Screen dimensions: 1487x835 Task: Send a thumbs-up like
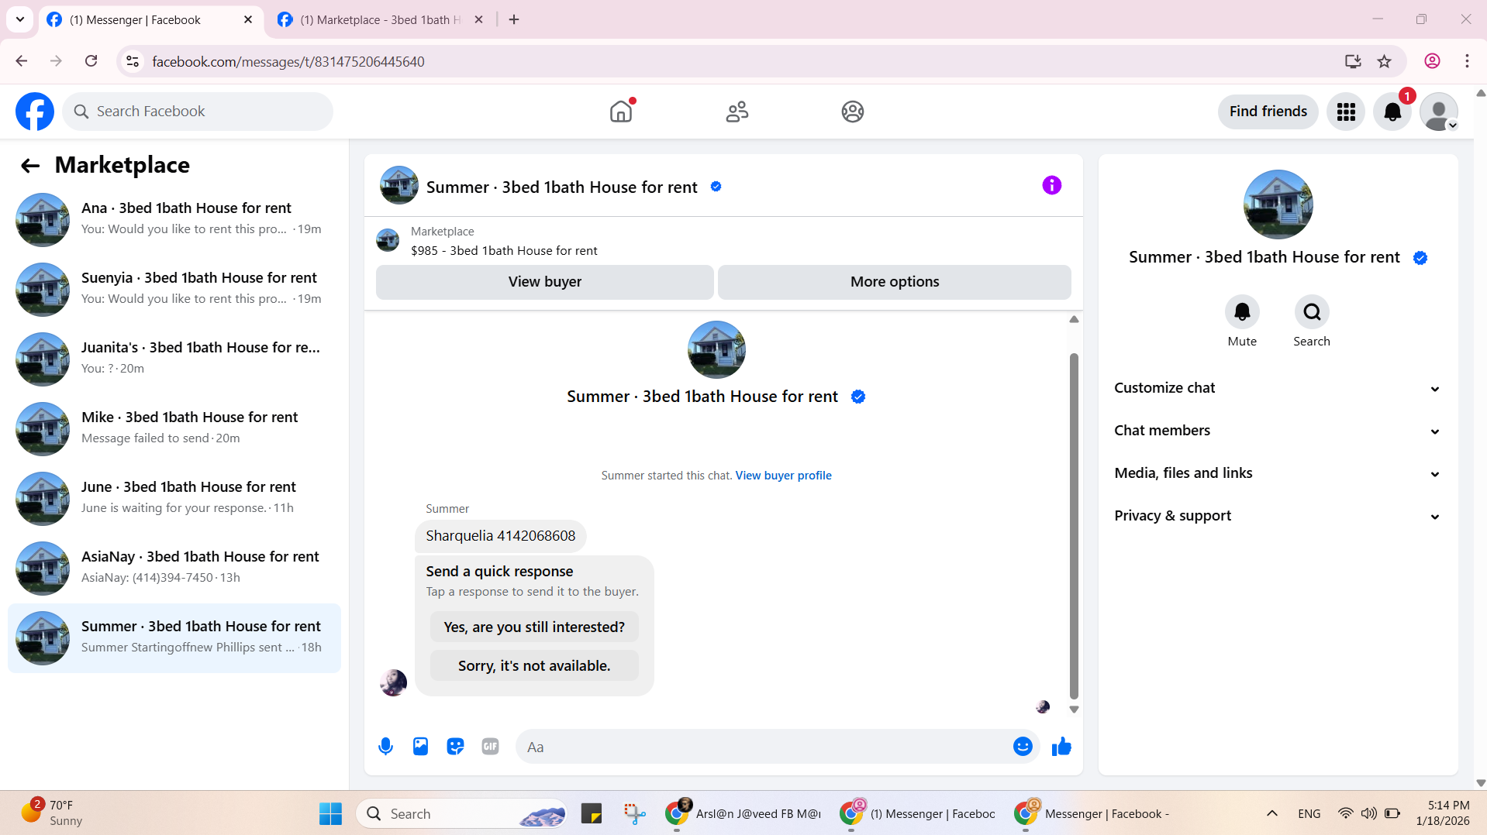(x=1061, y=747)
